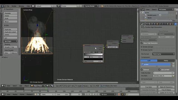Screen dimensions: 178x100
Task: Open Scene properties tab icon
Action: coord(152,24)
